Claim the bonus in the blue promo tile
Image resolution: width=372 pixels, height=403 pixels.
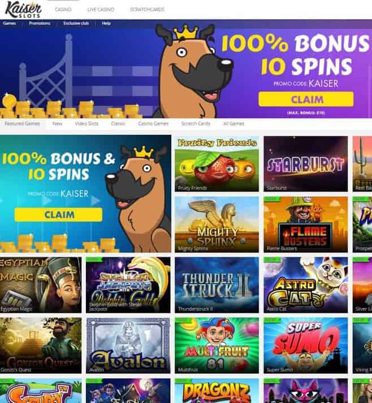[x=59, y=215]
